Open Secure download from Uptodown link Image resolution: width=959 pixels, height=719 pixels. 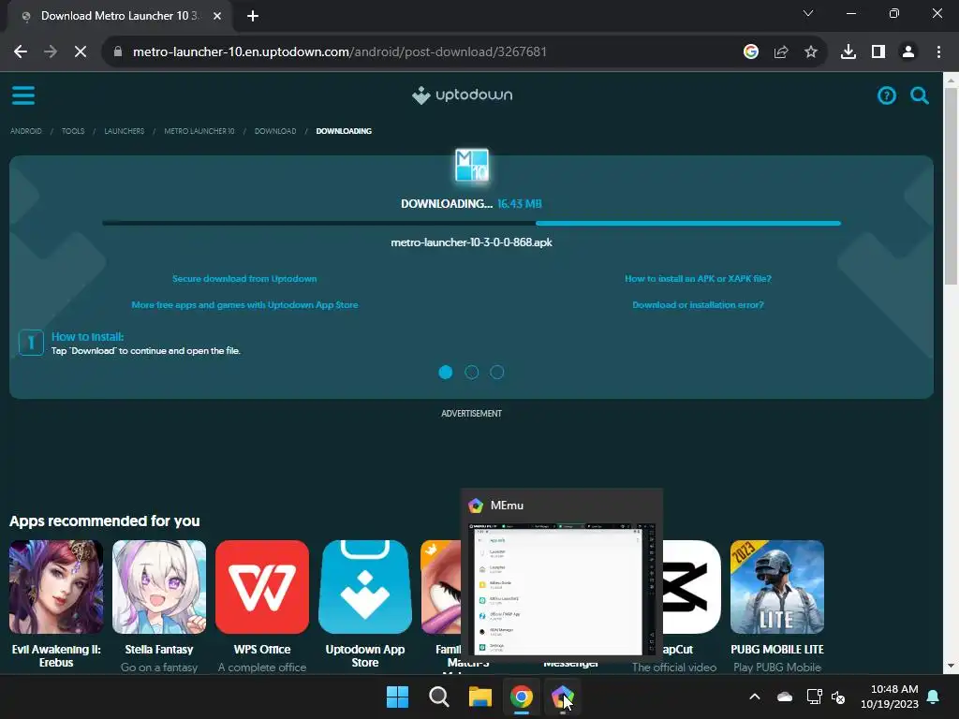click(x=244, y=279)
